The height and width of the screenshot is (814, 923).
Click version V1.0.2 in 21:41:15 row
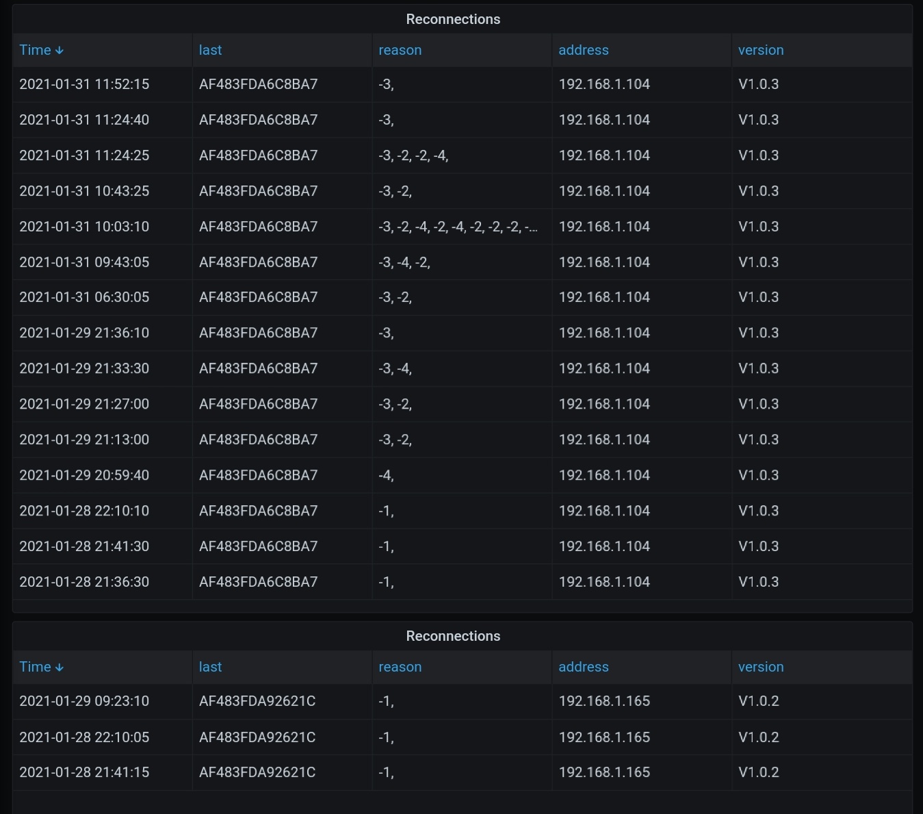coord(758,772)
